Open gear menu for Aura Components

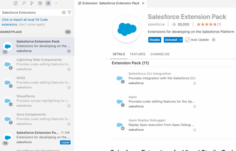coord(69,124)
